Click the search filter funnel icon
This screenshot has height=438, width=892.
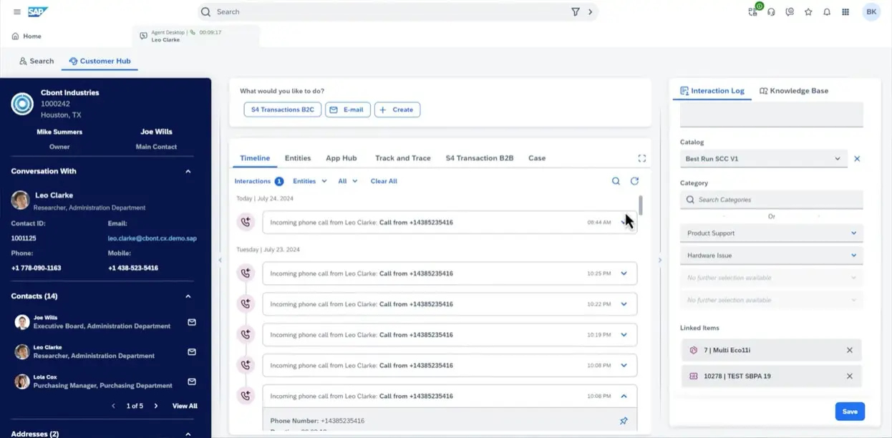(x=576, y=12)
